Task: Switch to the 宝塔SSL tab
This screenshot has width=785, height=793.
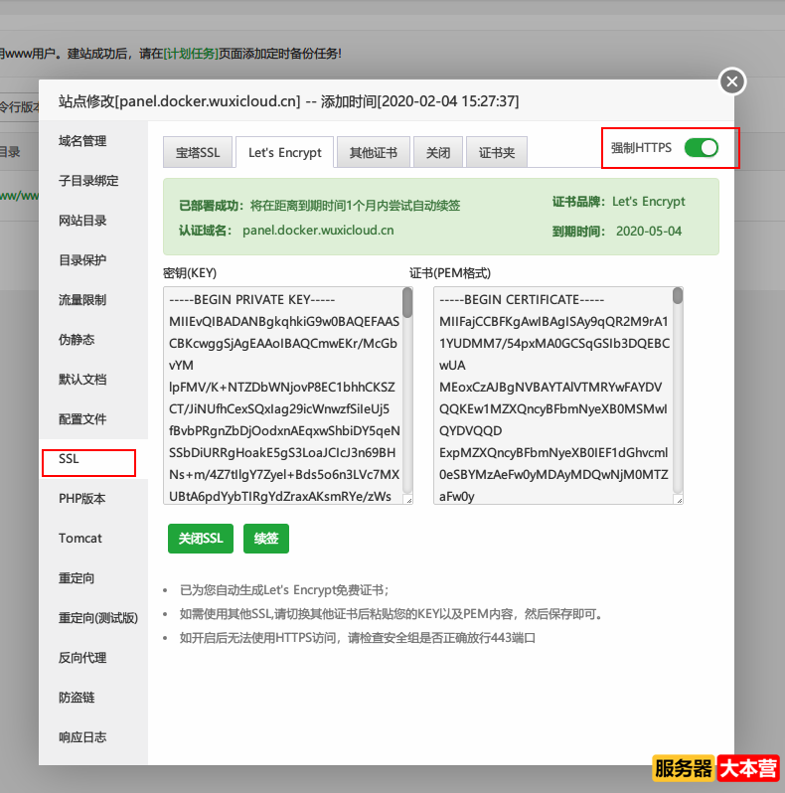Action: (x=198, y=152)
